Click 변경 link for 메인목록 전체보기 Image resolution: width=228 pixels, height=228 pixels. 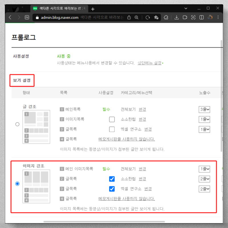coord(142,109)
